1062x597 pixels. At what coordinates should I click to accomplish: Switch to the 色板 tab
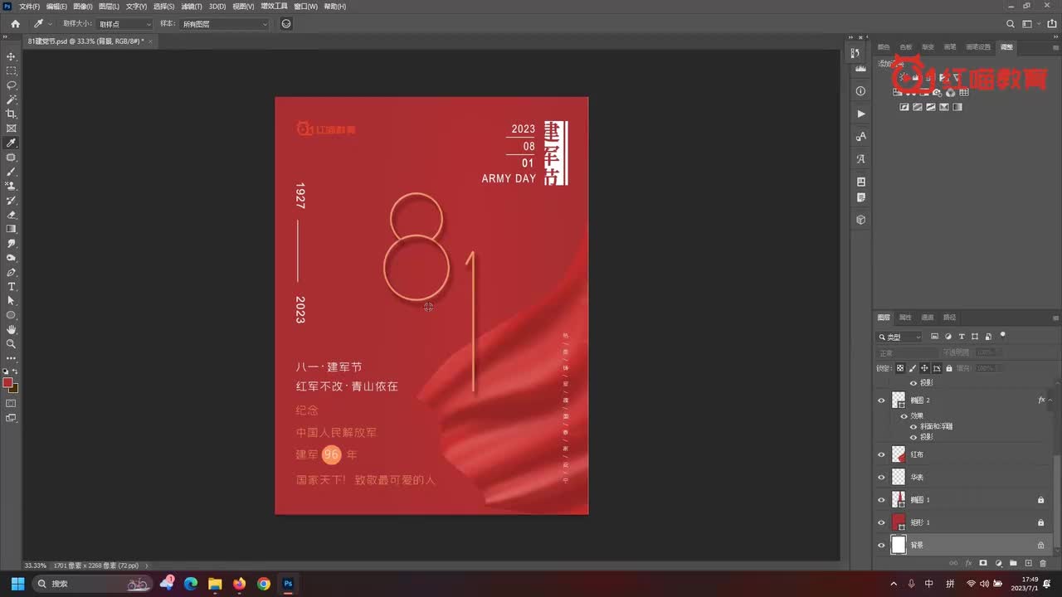[906, 47]
